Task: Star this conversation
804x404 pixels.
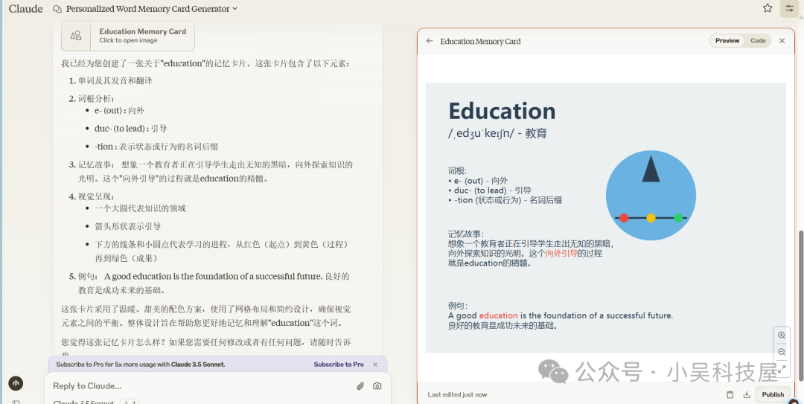Action: (768, 8)
